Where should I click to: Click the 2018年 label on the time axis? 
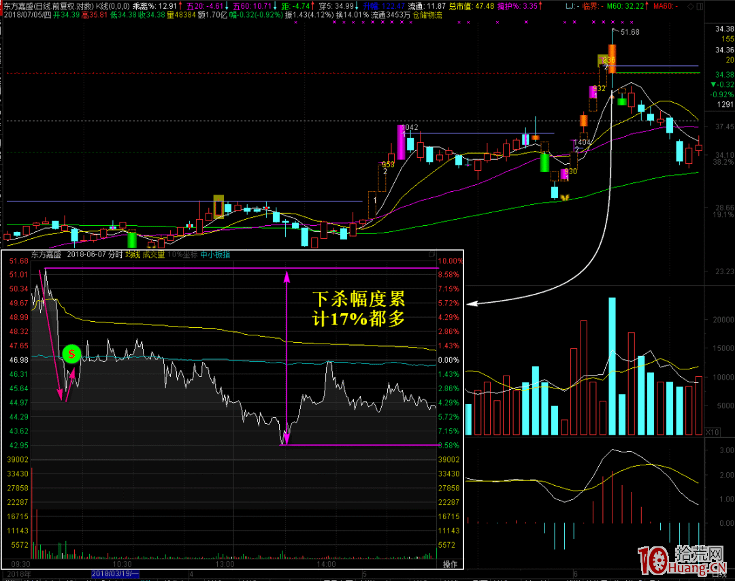point(19,574)
